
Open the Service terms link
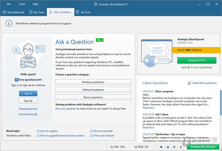(27, 114)
